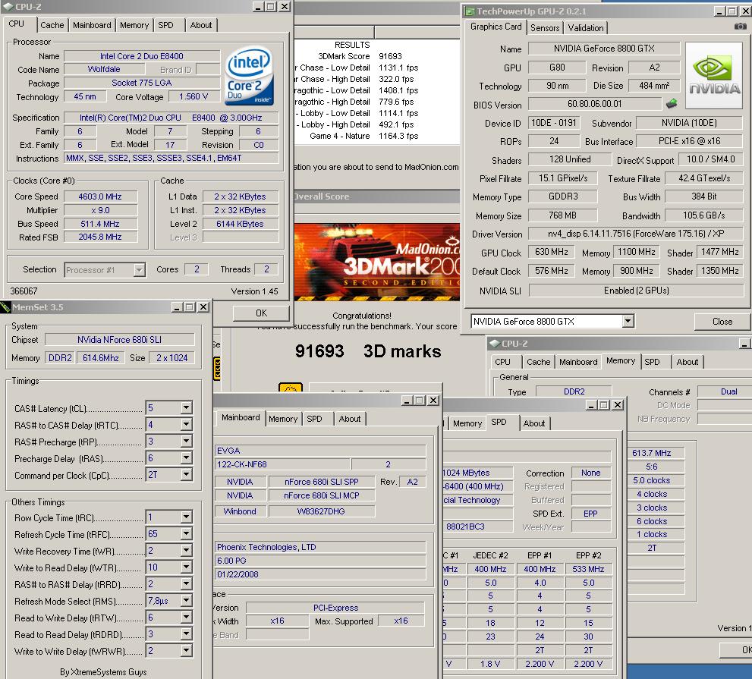Open the NVIDIA GeForce 8800 GTX card selector
This screenshot has width=752, height=679.
coord(628,321)
